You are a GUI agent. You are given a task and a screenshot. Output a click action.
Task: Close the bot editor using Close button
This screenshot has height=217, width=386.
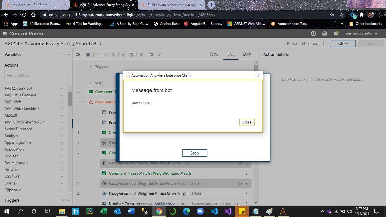pos(343,44)
